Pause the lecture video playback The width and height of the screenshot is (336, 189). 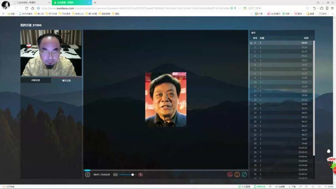[x=87, y=175]
